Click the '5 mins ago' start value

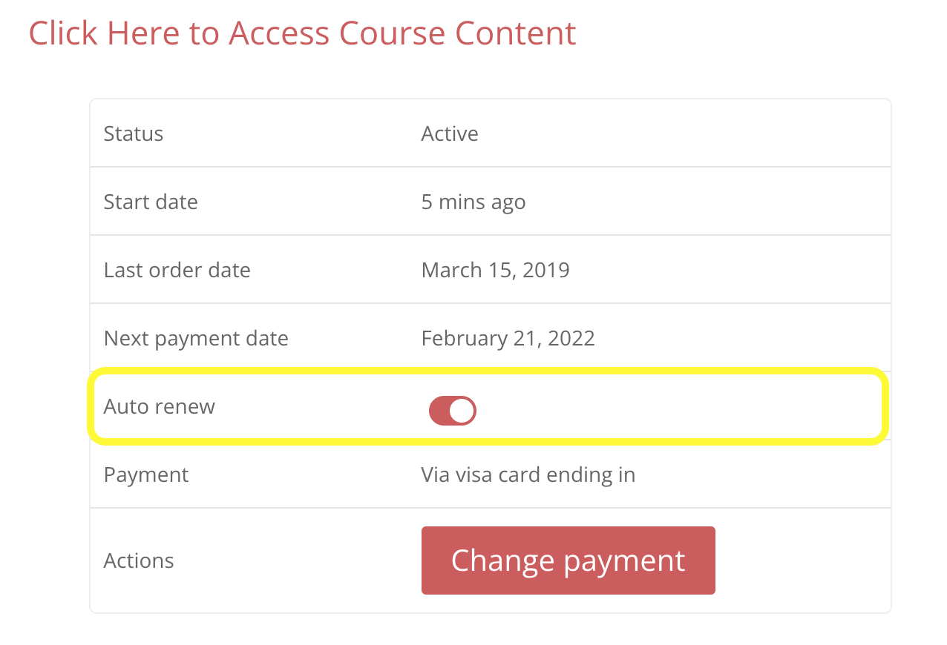pyautogui.click(x=473, y=202)
